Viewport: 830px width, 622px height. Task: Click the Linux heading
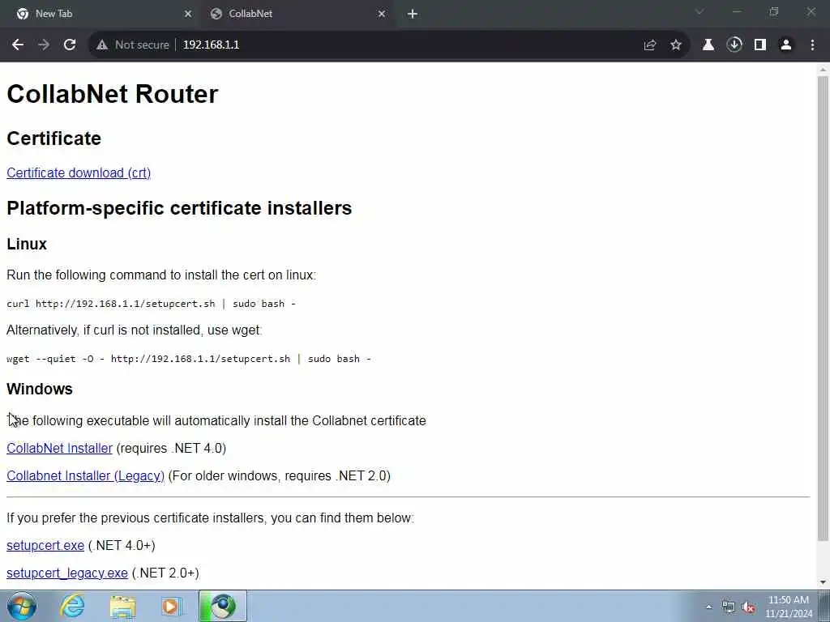(x=27, y=244)
